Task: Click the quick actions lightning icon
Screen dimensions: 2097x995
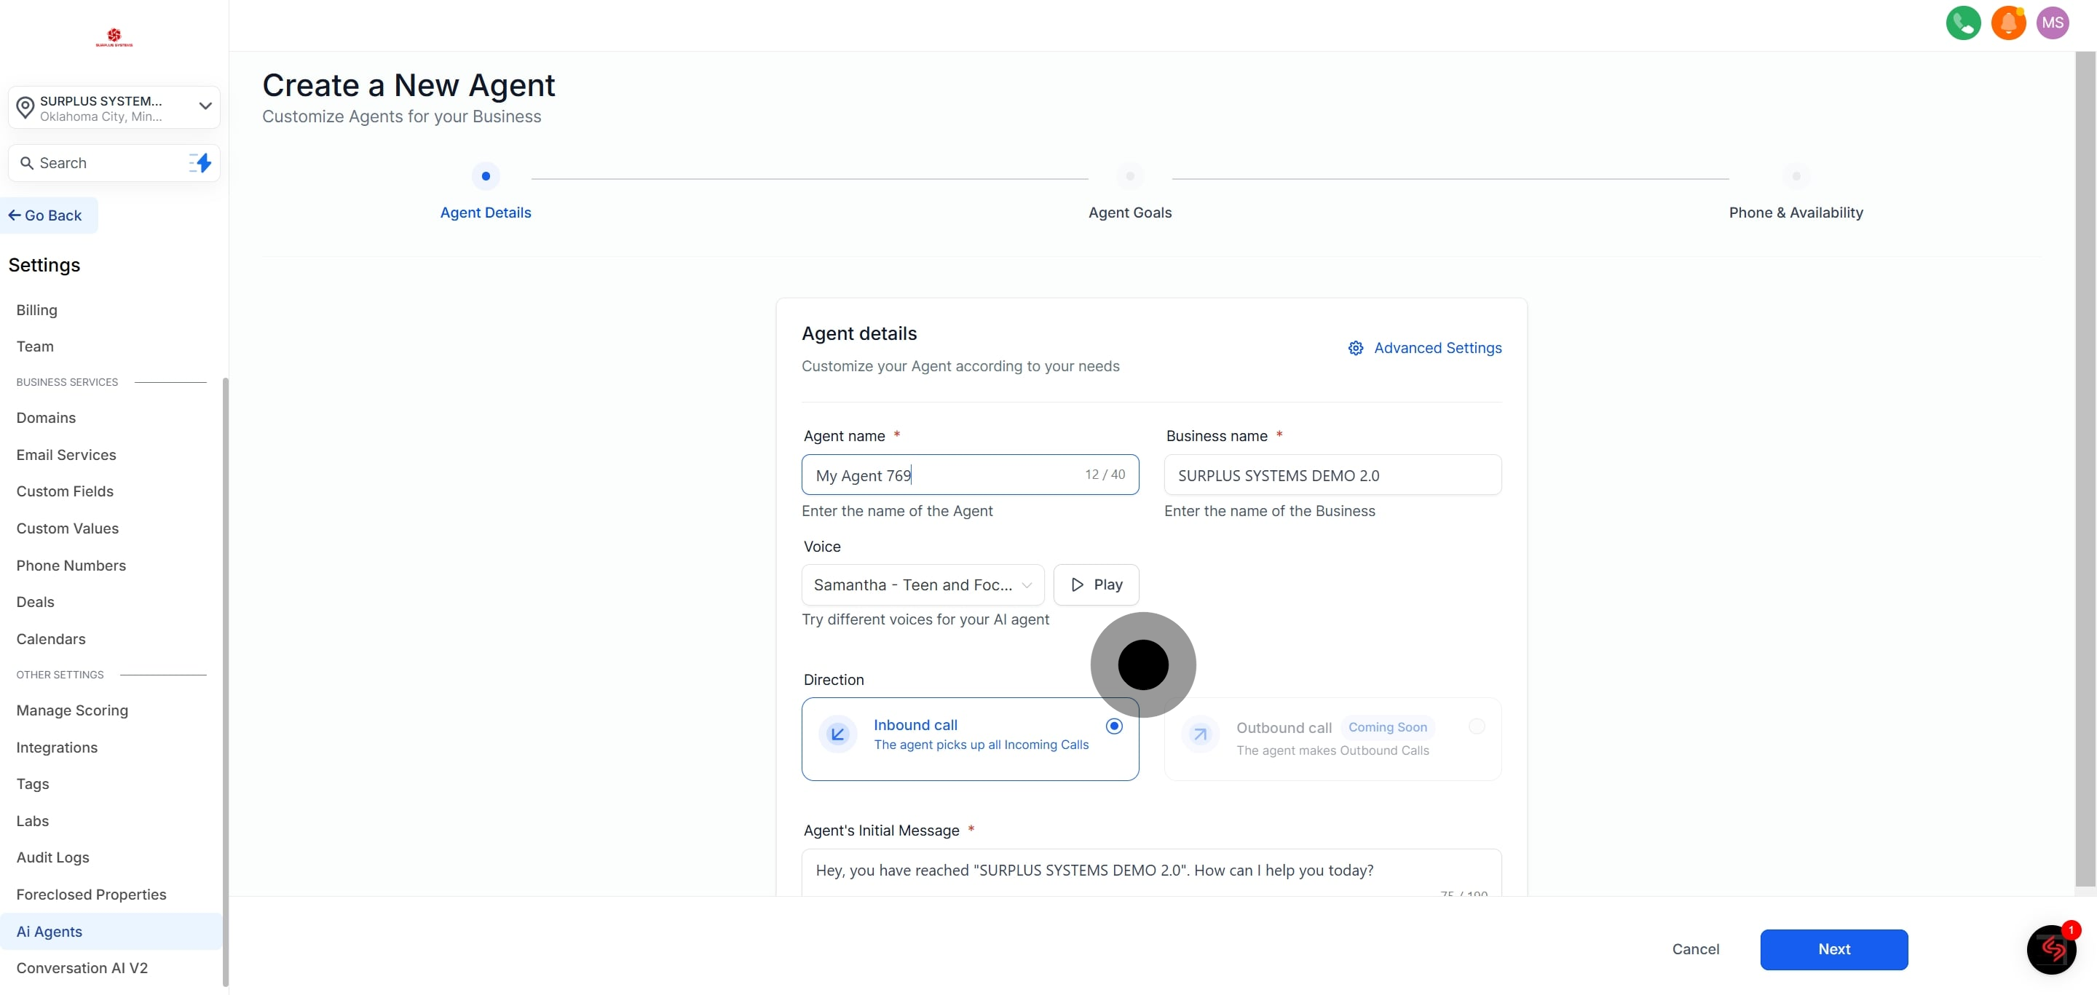Action: pyautogui.click(x=200, y=163)
